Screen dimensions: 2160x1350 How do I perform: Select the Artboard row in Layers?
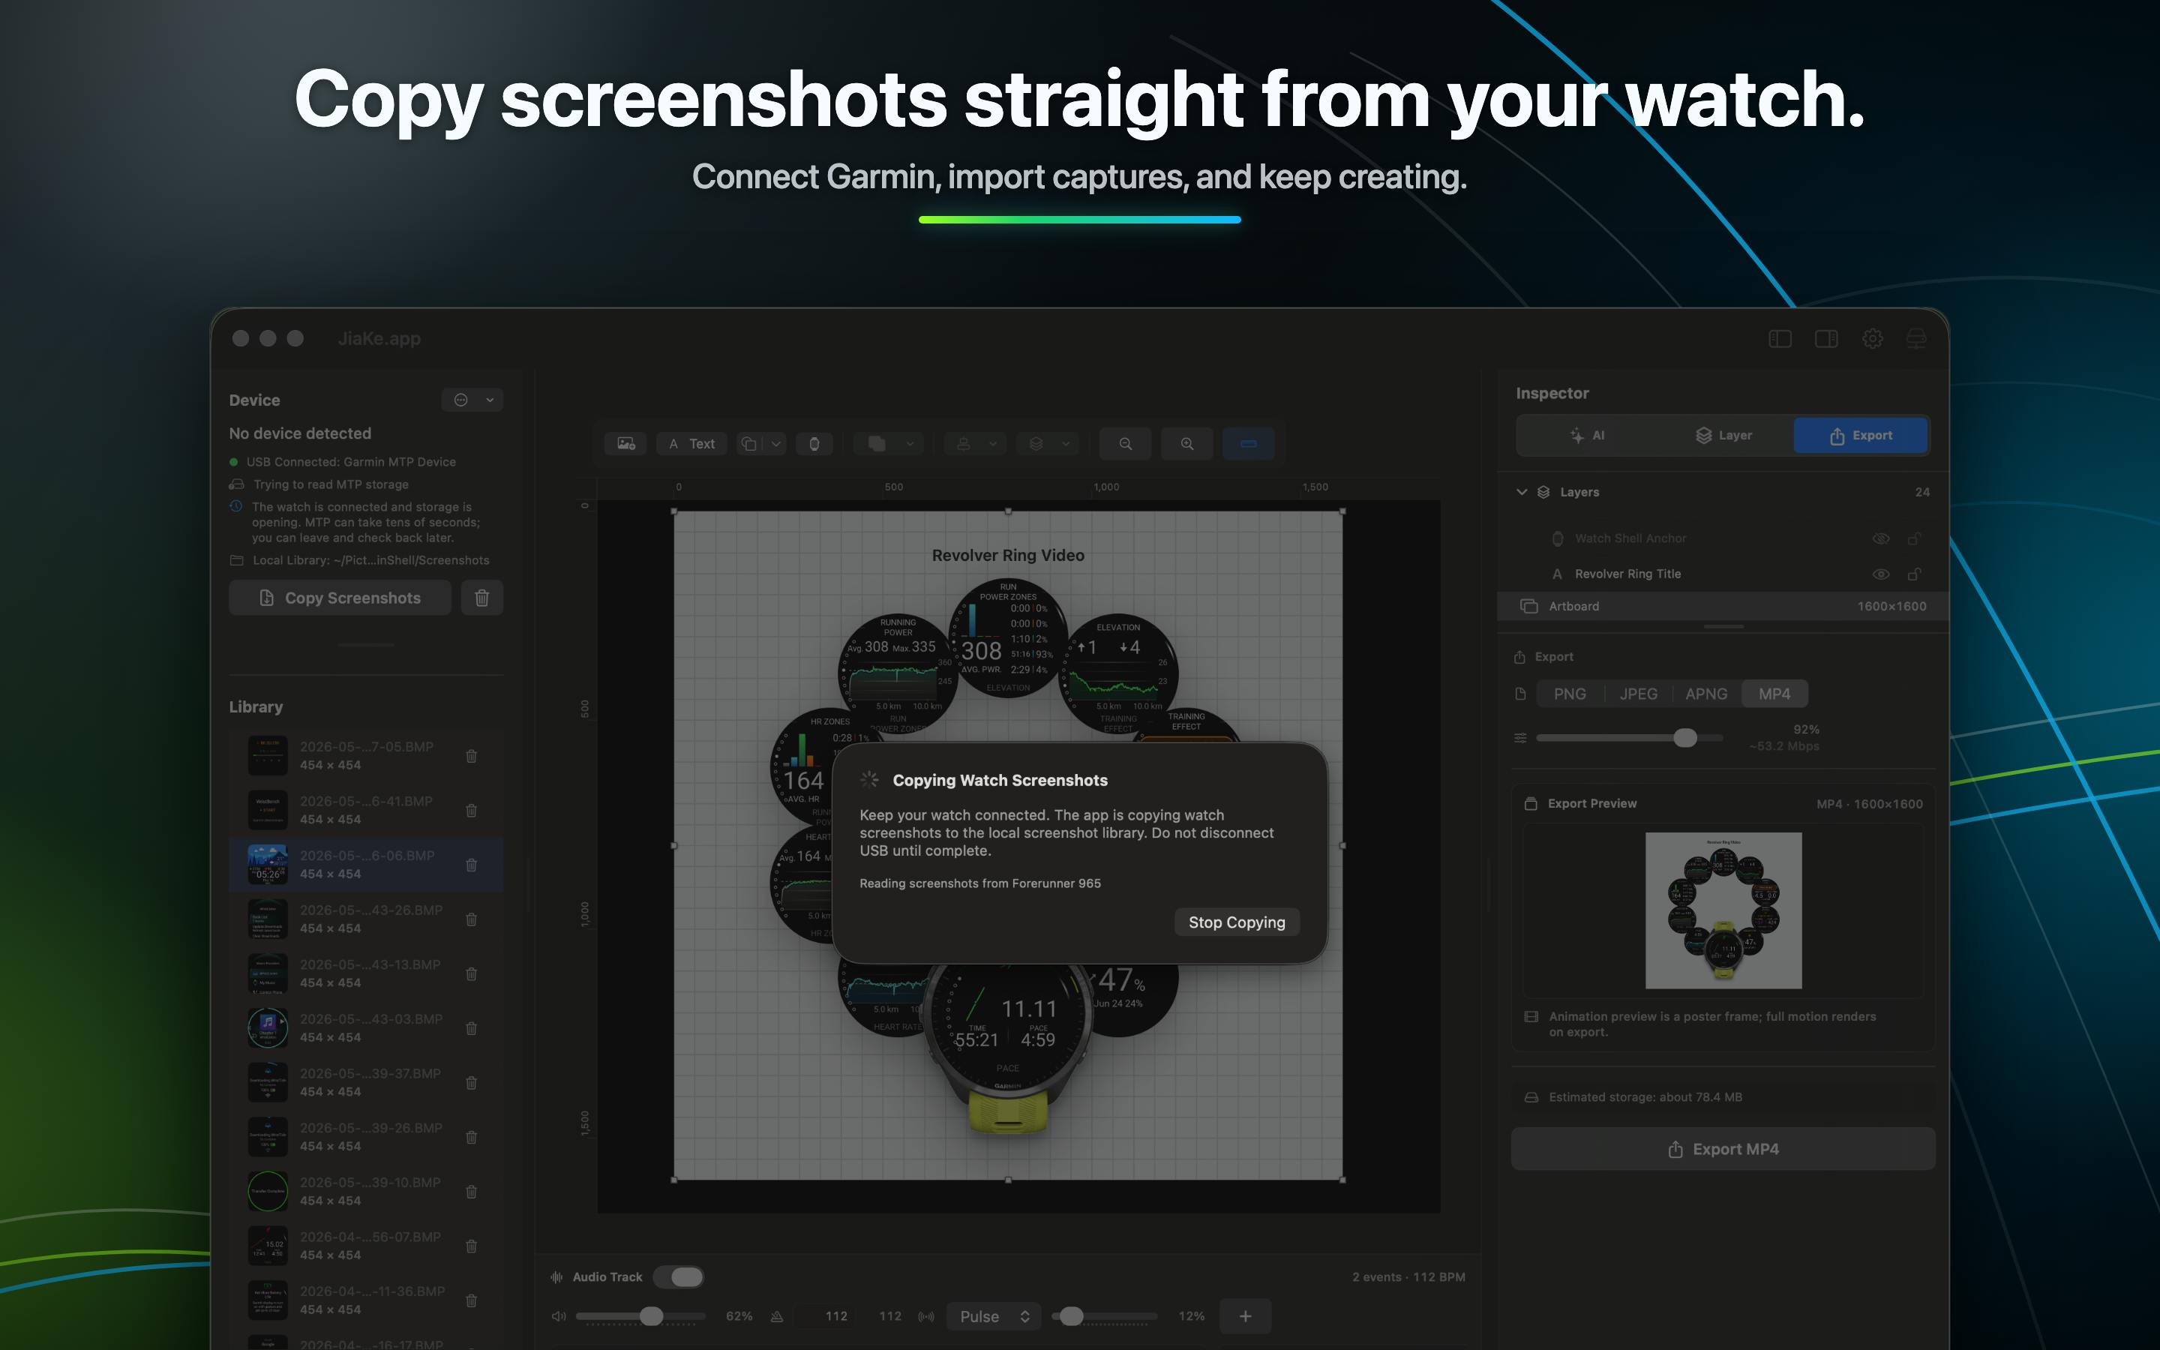pos(1723,606)
